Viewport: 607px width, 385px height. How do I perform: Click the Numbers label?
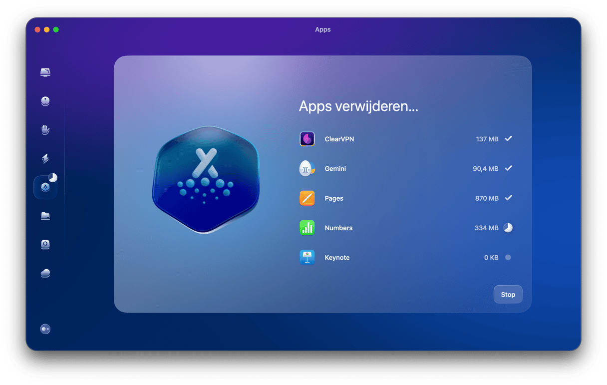(x=338, y=228)
